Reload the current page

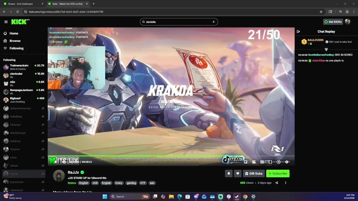(17, 12)
